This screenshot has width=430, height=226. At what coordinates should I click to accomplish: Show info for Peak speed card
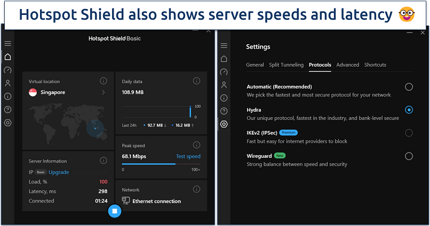click(196, 145)
